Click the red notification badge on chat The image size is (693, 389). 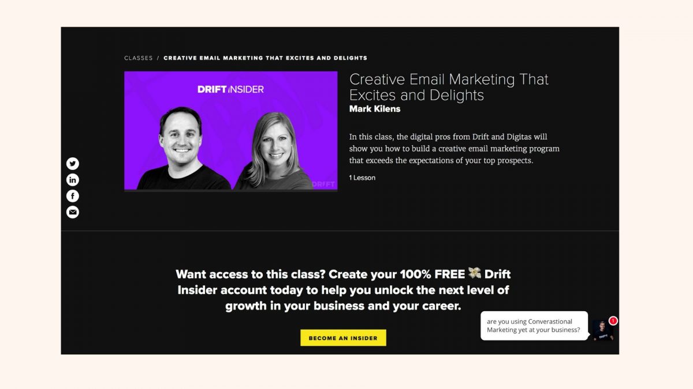point(613,320)
